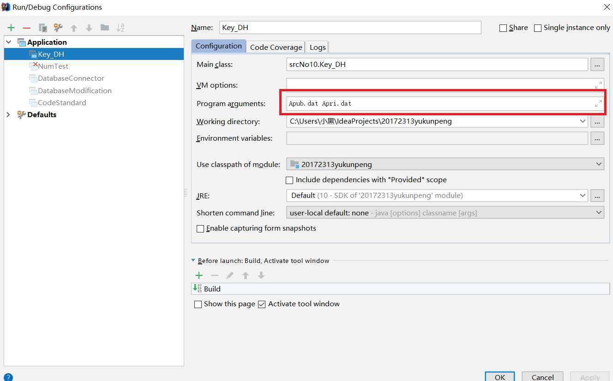The height and width of the screenshot is (381, 613).
Task: Add before launch task green plus
Action: point(199,275)
